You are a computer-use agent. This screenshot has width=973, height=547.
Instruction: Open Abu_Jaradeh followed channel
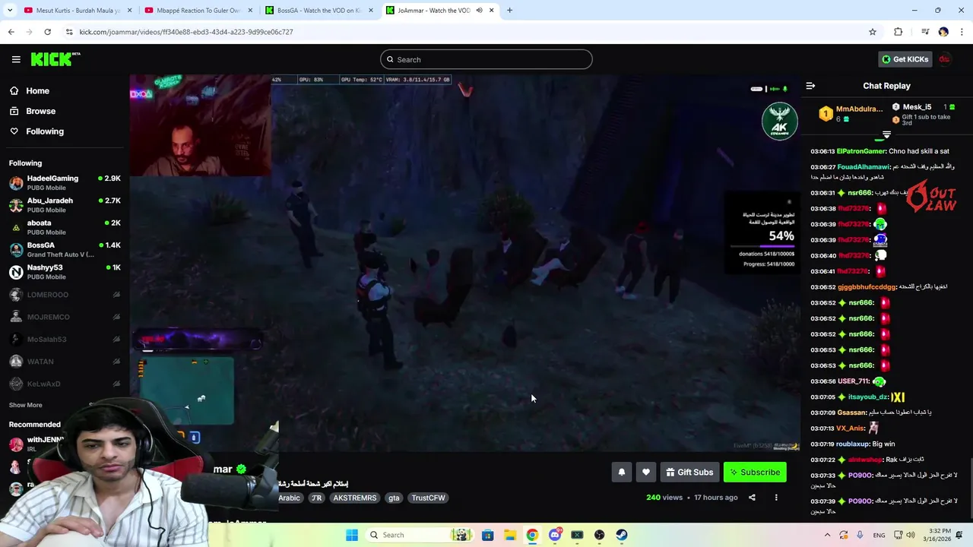tap(65, 205)
